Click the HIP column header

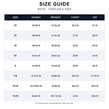click(x=95, y=17)
